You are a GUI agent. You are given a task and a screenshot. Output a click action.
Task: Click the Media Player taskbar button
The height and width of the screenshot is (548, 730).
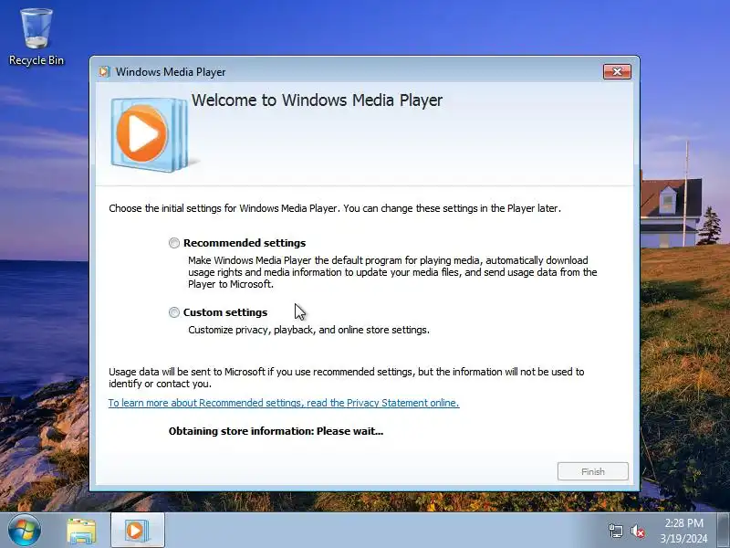pyautogui.click(x=138, y=531)
